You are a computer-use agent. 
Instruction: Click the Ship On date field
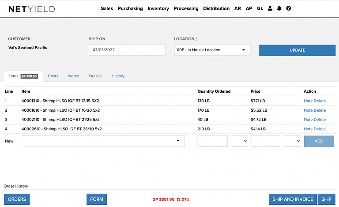pyautogui.click(x=127, y=50)
